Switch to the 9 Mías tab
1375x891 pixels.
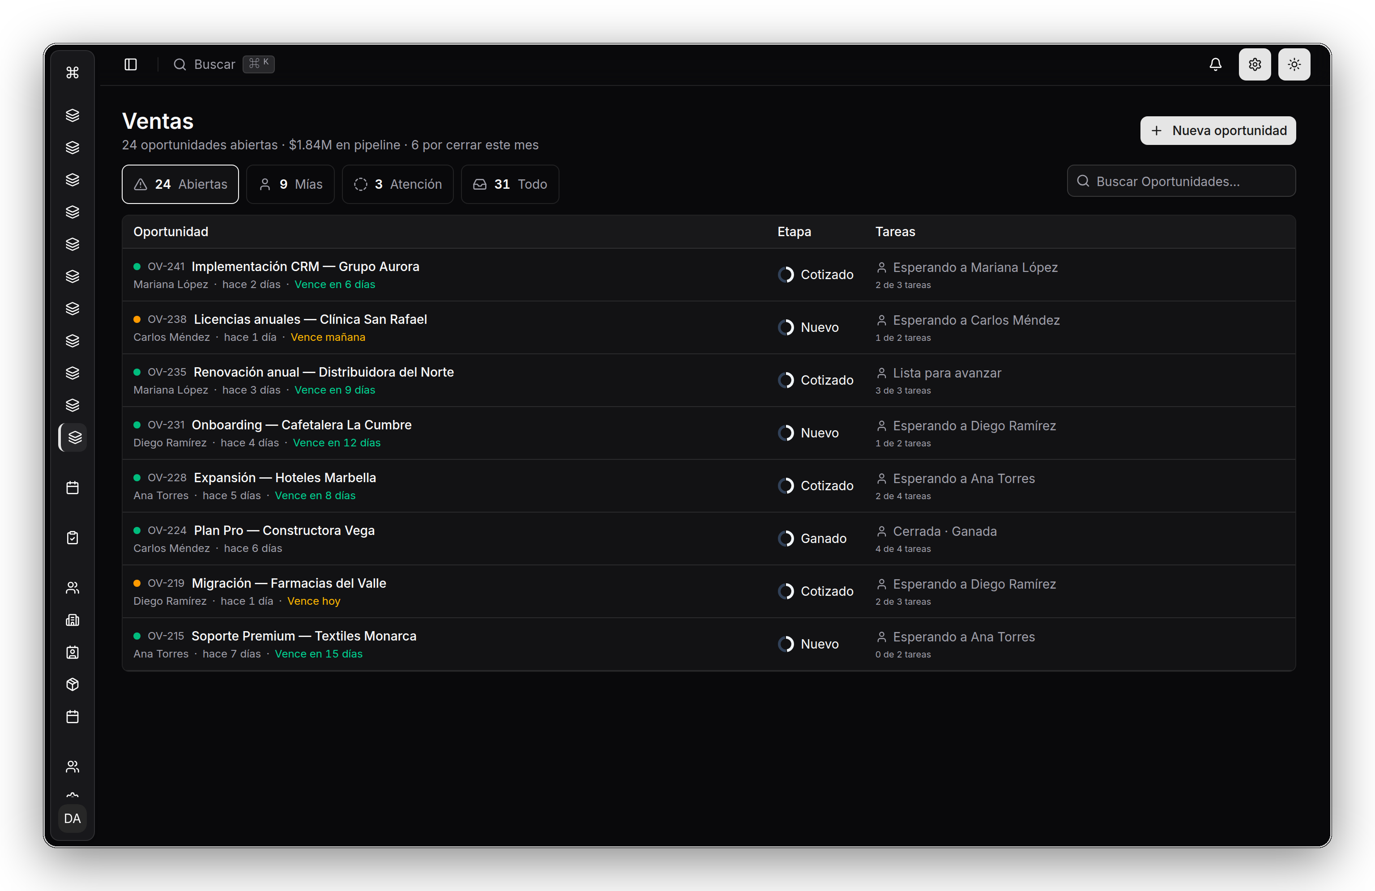(290, 184)
